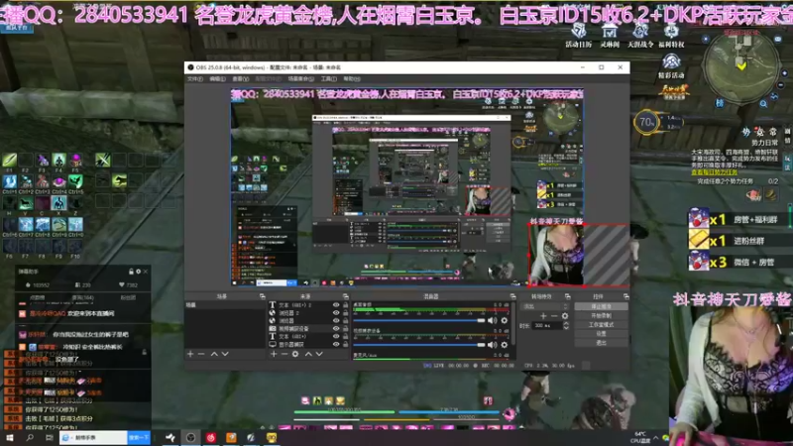This screenshot has height=446, width=793.
Task: Add a new scene with the Scenes plus icon
Action: (x=190, y=354)
